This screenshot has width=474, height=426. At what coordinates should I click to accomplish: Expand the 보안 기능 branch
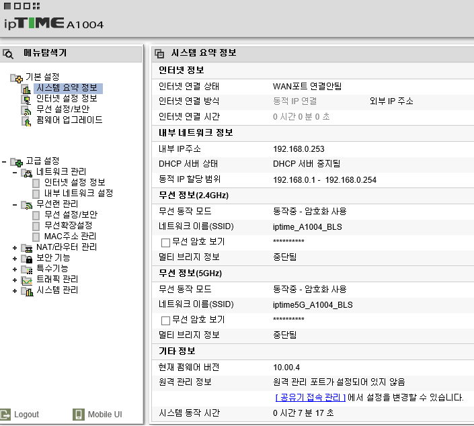pyautogui.click(x=15, y=259)
